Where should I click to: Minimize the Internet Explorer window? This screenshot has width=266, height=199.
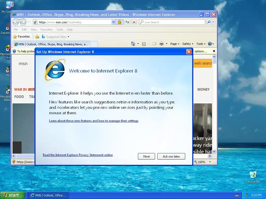201,15
